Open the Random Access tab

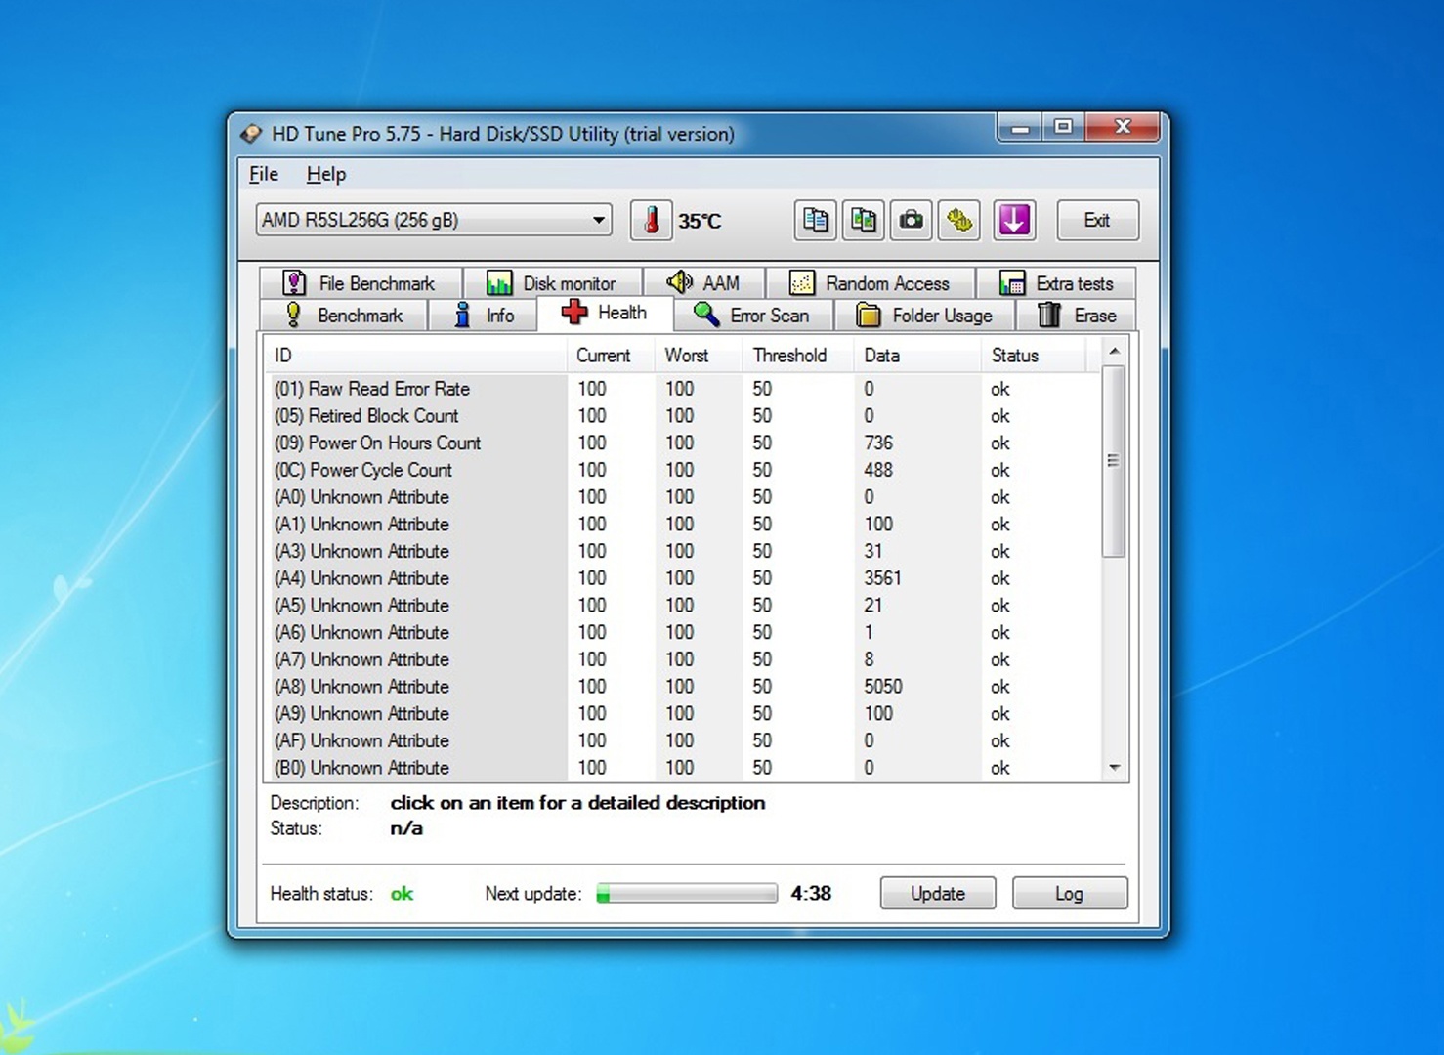(871, 283)
